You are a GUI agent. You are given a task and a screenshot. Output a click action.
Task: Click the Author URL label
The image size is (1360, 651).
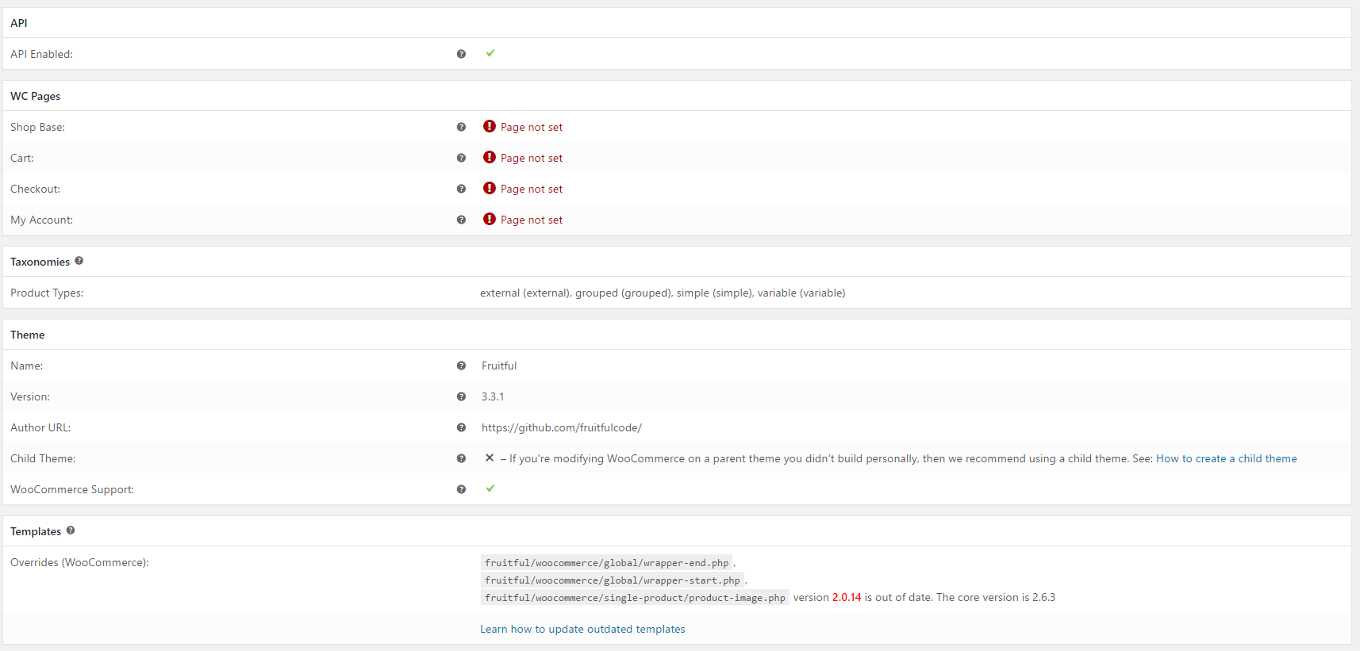pyautogui.click(x=40, y=427)
